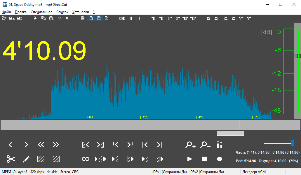Click the save audio icon with waveform

[x=12, y=18]
